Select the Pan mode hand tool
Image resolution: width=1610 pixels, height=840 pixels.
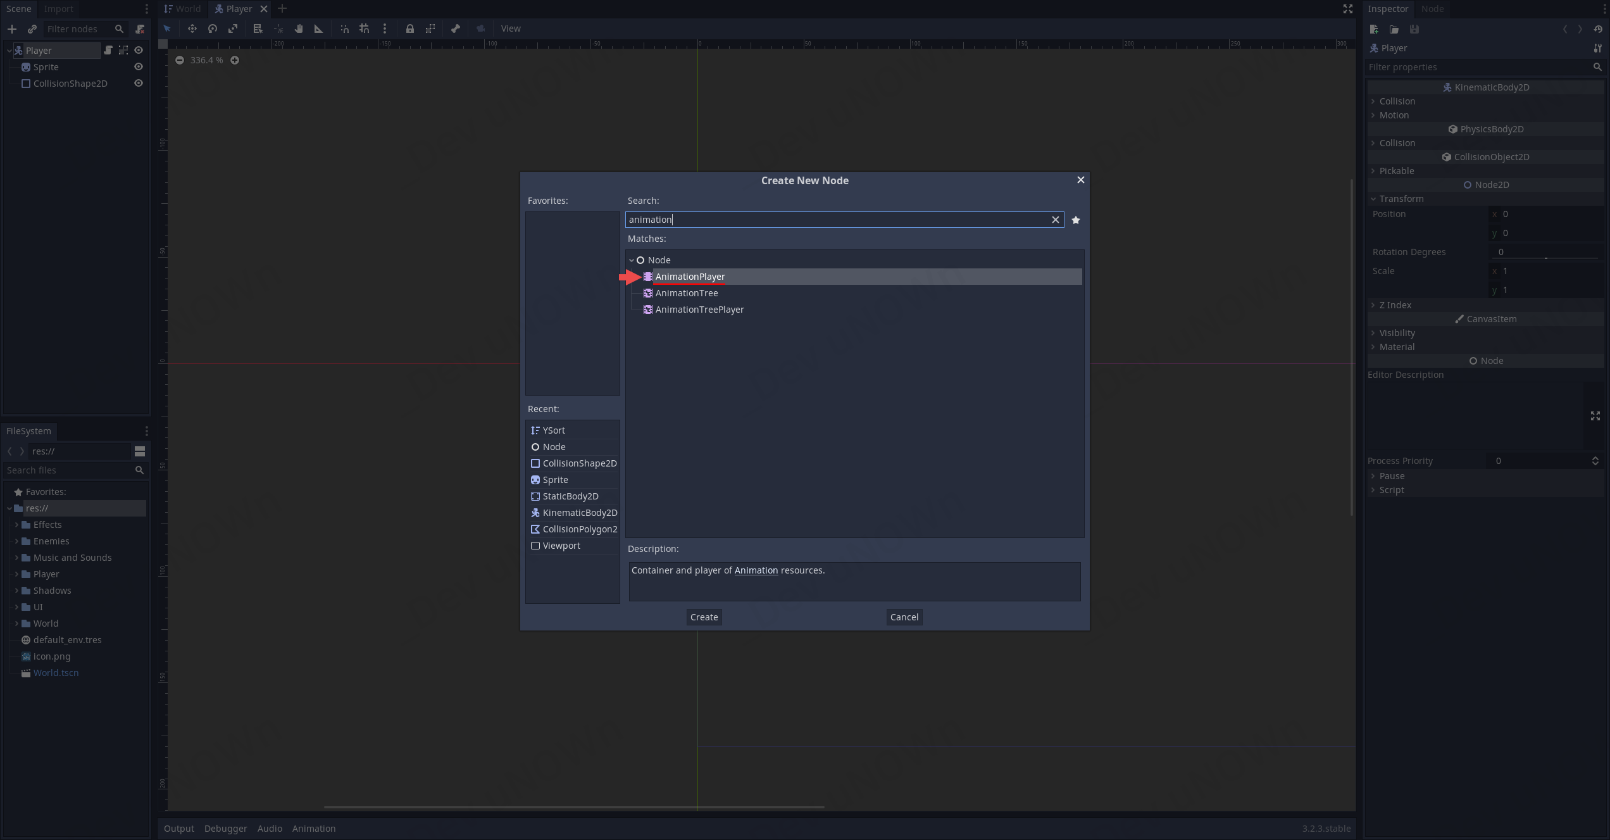tap(298, 28)
